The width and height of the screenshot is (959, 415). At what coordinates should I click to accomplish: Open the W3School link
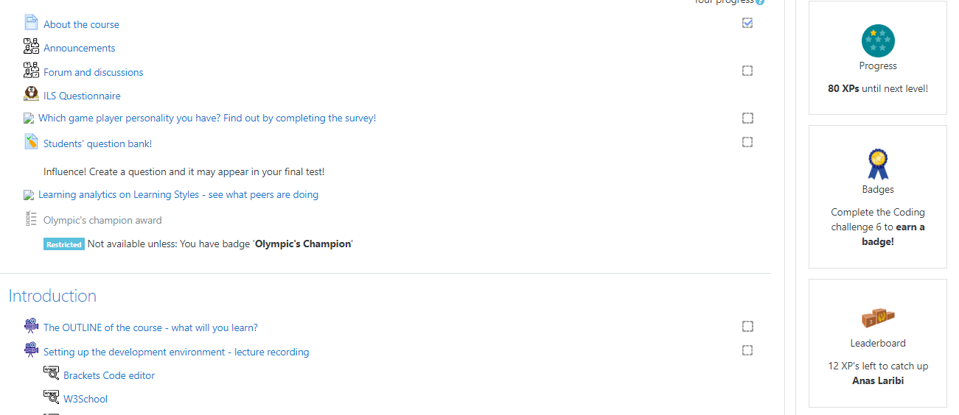(86, 399)
